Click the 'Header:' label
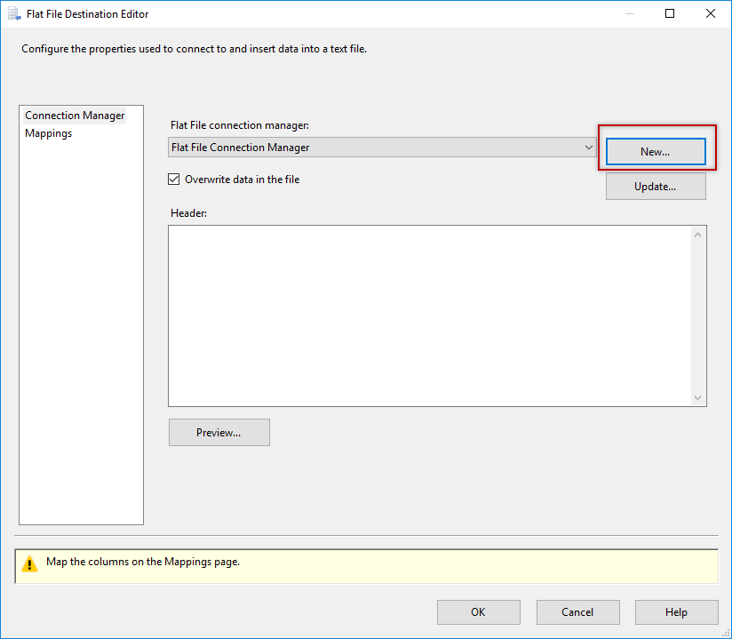732x639 pixels. click(188, 213)
